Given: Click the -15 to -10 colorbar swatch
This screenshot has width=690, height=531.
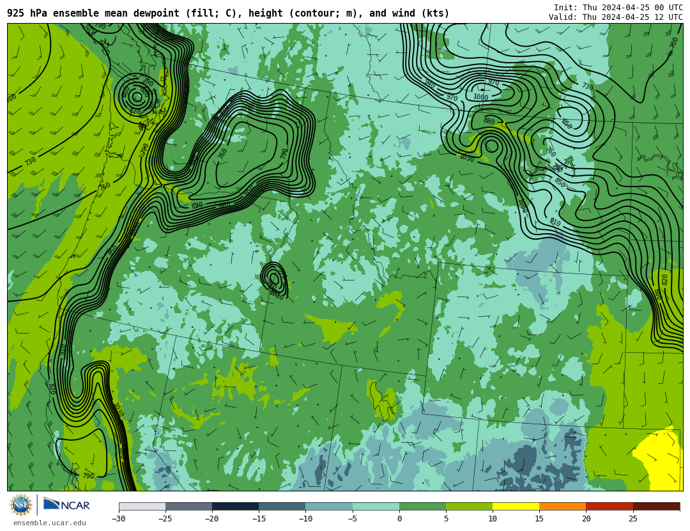Looking at the screenshot, I should 282,506.
